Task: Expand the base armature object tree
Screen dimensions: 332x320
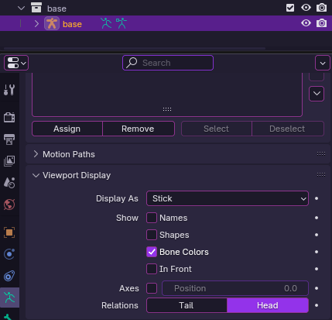Action: point(36,24)
